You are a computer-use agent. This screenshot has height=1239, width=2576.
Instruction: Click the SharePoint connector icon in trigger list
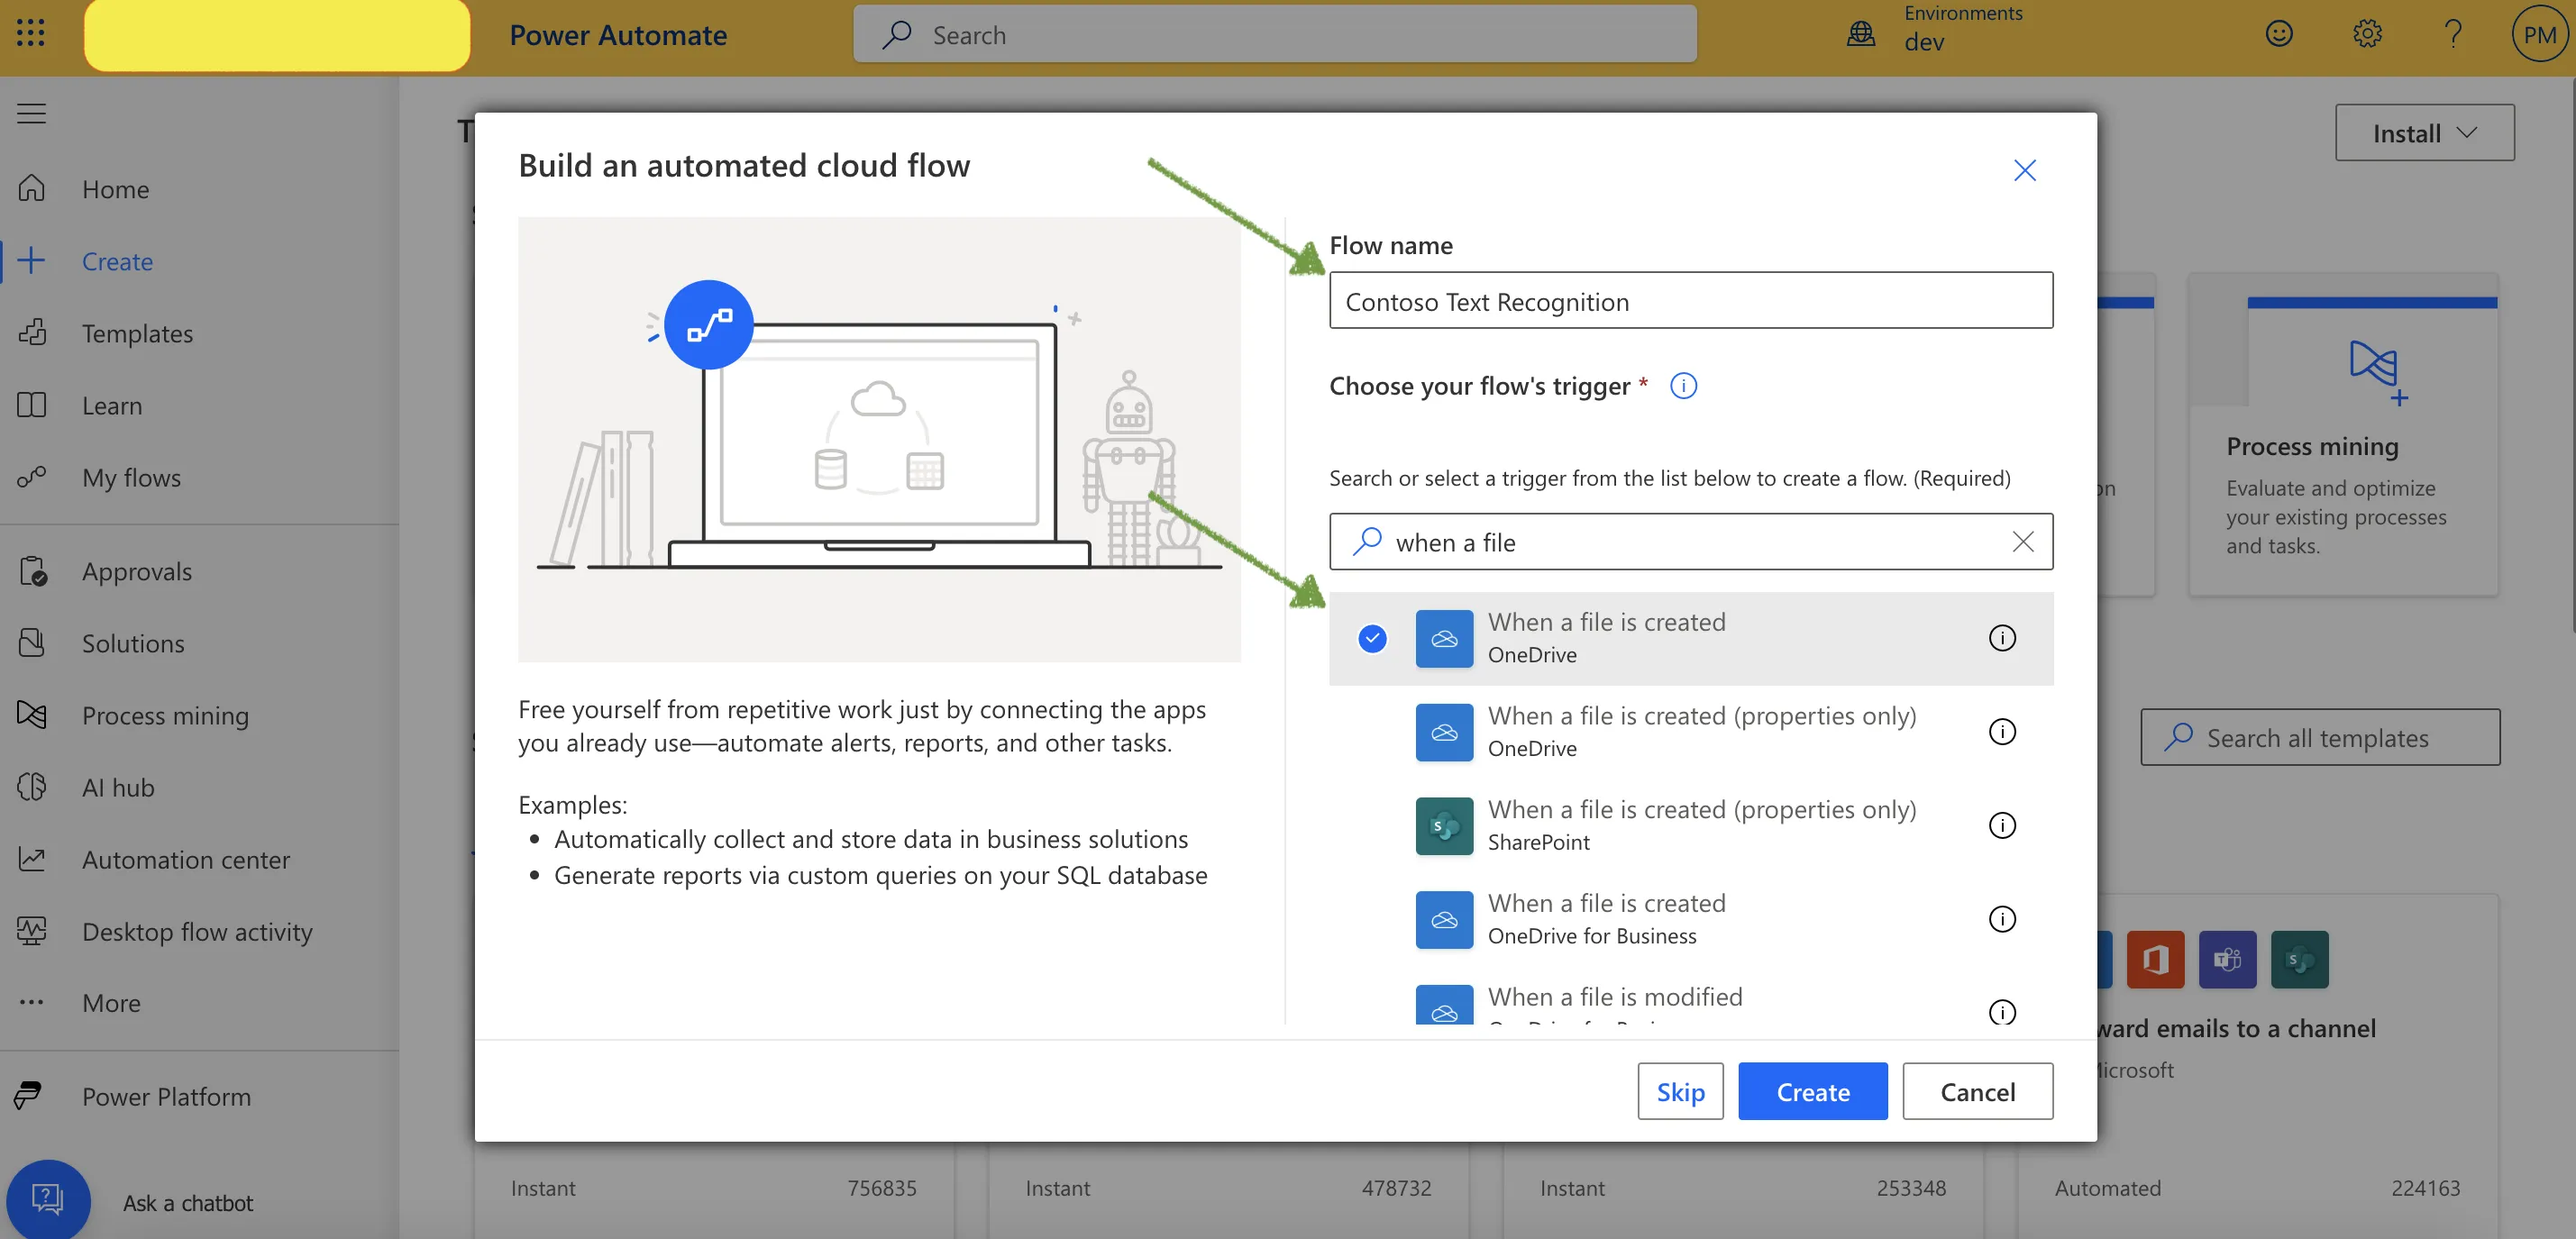(x=1444, y=826)
